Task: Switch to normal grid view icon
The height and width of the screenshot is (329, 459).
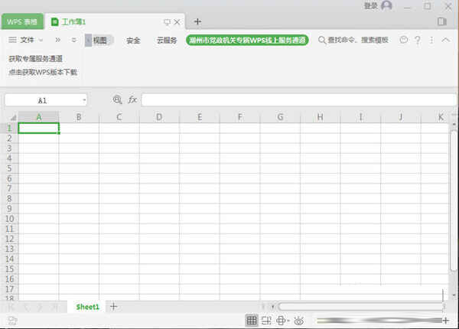Action: (x=252, y=321)
